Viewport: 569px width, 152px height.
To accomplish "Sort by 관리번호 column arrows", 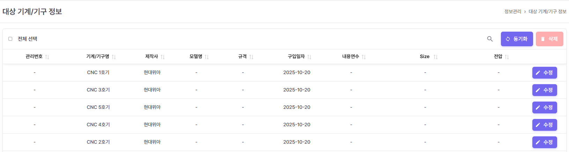I will coord(47,57).
